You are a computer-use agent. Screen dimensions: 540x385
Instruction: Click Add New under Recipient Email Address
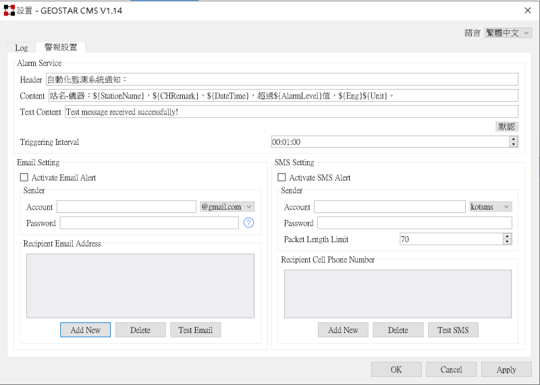coord(85,330)
